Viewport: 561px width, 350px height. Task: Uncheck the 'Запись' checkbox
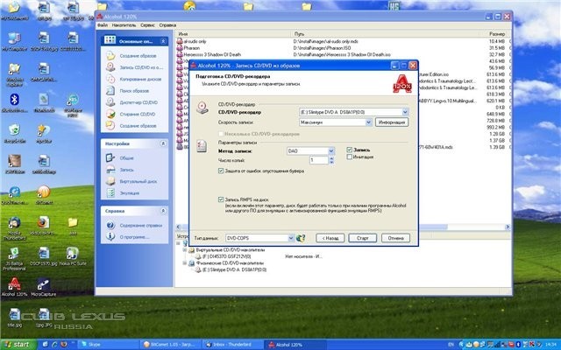click(x=350, y=150)
